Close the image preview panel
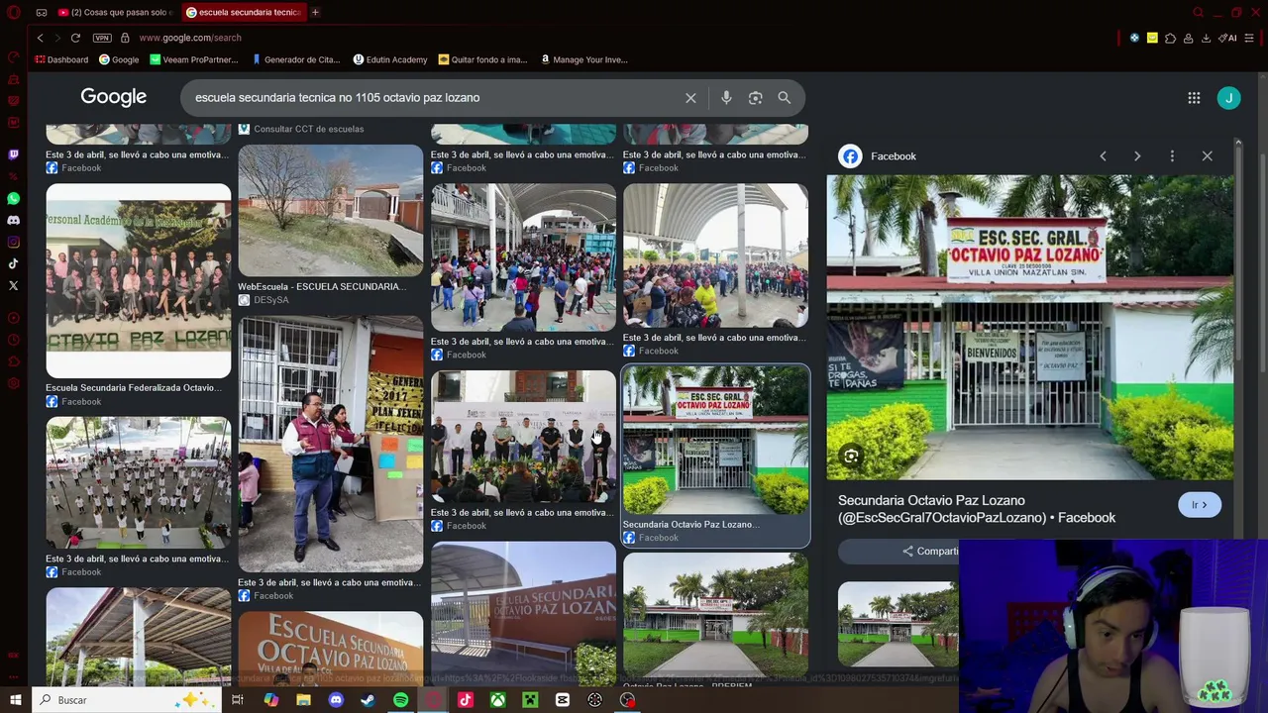 click(1207, 156)
